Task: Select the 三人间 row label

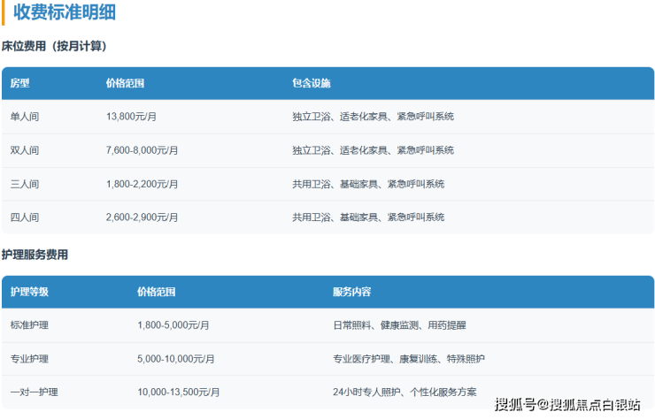Action: [x=25, y=184]
